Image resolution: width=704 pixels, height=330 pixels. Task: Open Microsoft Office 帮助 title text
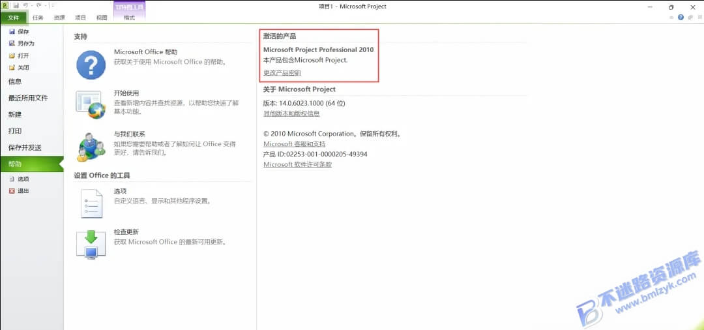(x=146, y=52)
